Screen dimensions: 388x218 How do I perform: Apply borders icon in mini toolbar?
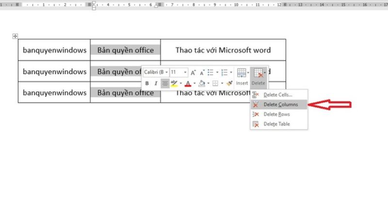coord(215,83)
